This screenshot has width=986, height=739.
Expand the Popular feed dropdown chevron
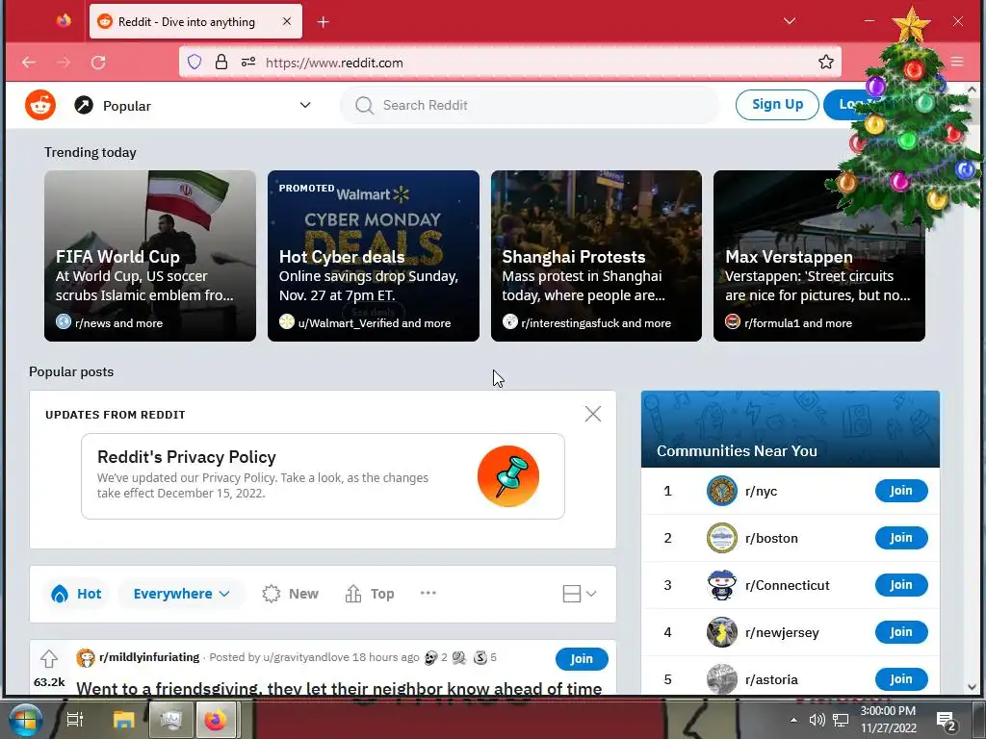coord(305,105)
